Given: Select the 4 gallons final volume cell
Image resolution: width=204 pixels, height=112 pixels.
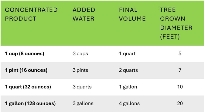Looking at the screenshot, I should (129, 103).
